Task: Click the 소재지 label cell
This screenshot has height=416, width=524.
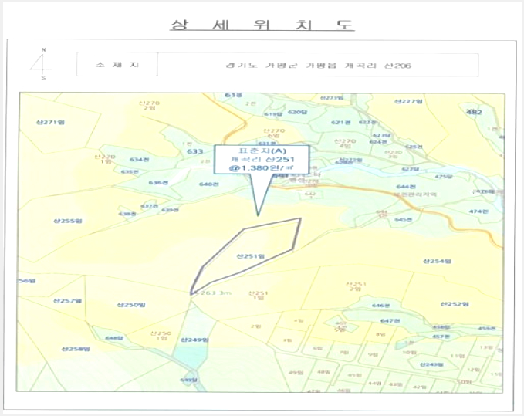Action: 117,65
